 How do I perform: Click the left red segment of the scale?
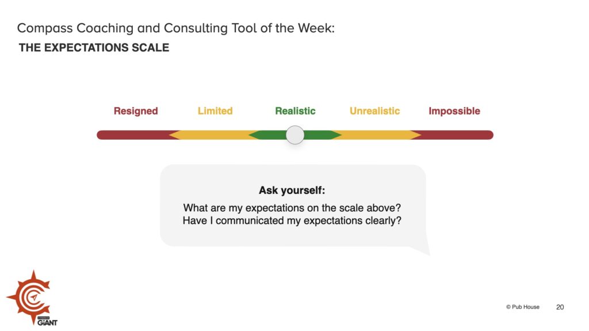(132, 135)
